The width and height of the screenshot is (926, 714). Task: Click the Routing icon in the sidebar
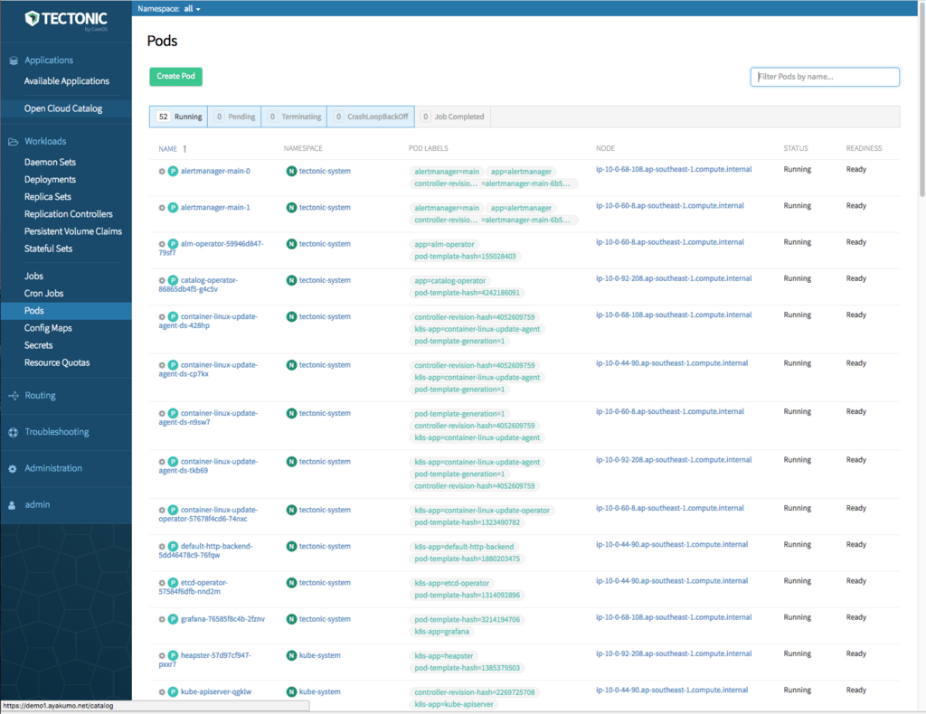pos(12,395)
